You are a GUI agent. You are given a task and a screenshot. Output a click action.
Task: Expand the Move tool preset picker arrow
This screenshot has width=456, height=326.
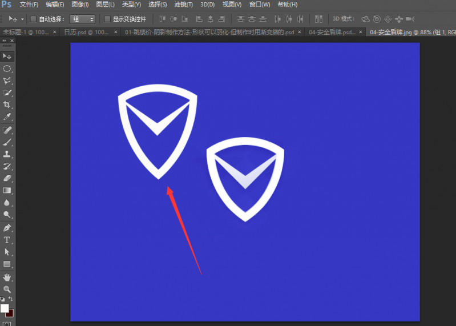[21, 19]
